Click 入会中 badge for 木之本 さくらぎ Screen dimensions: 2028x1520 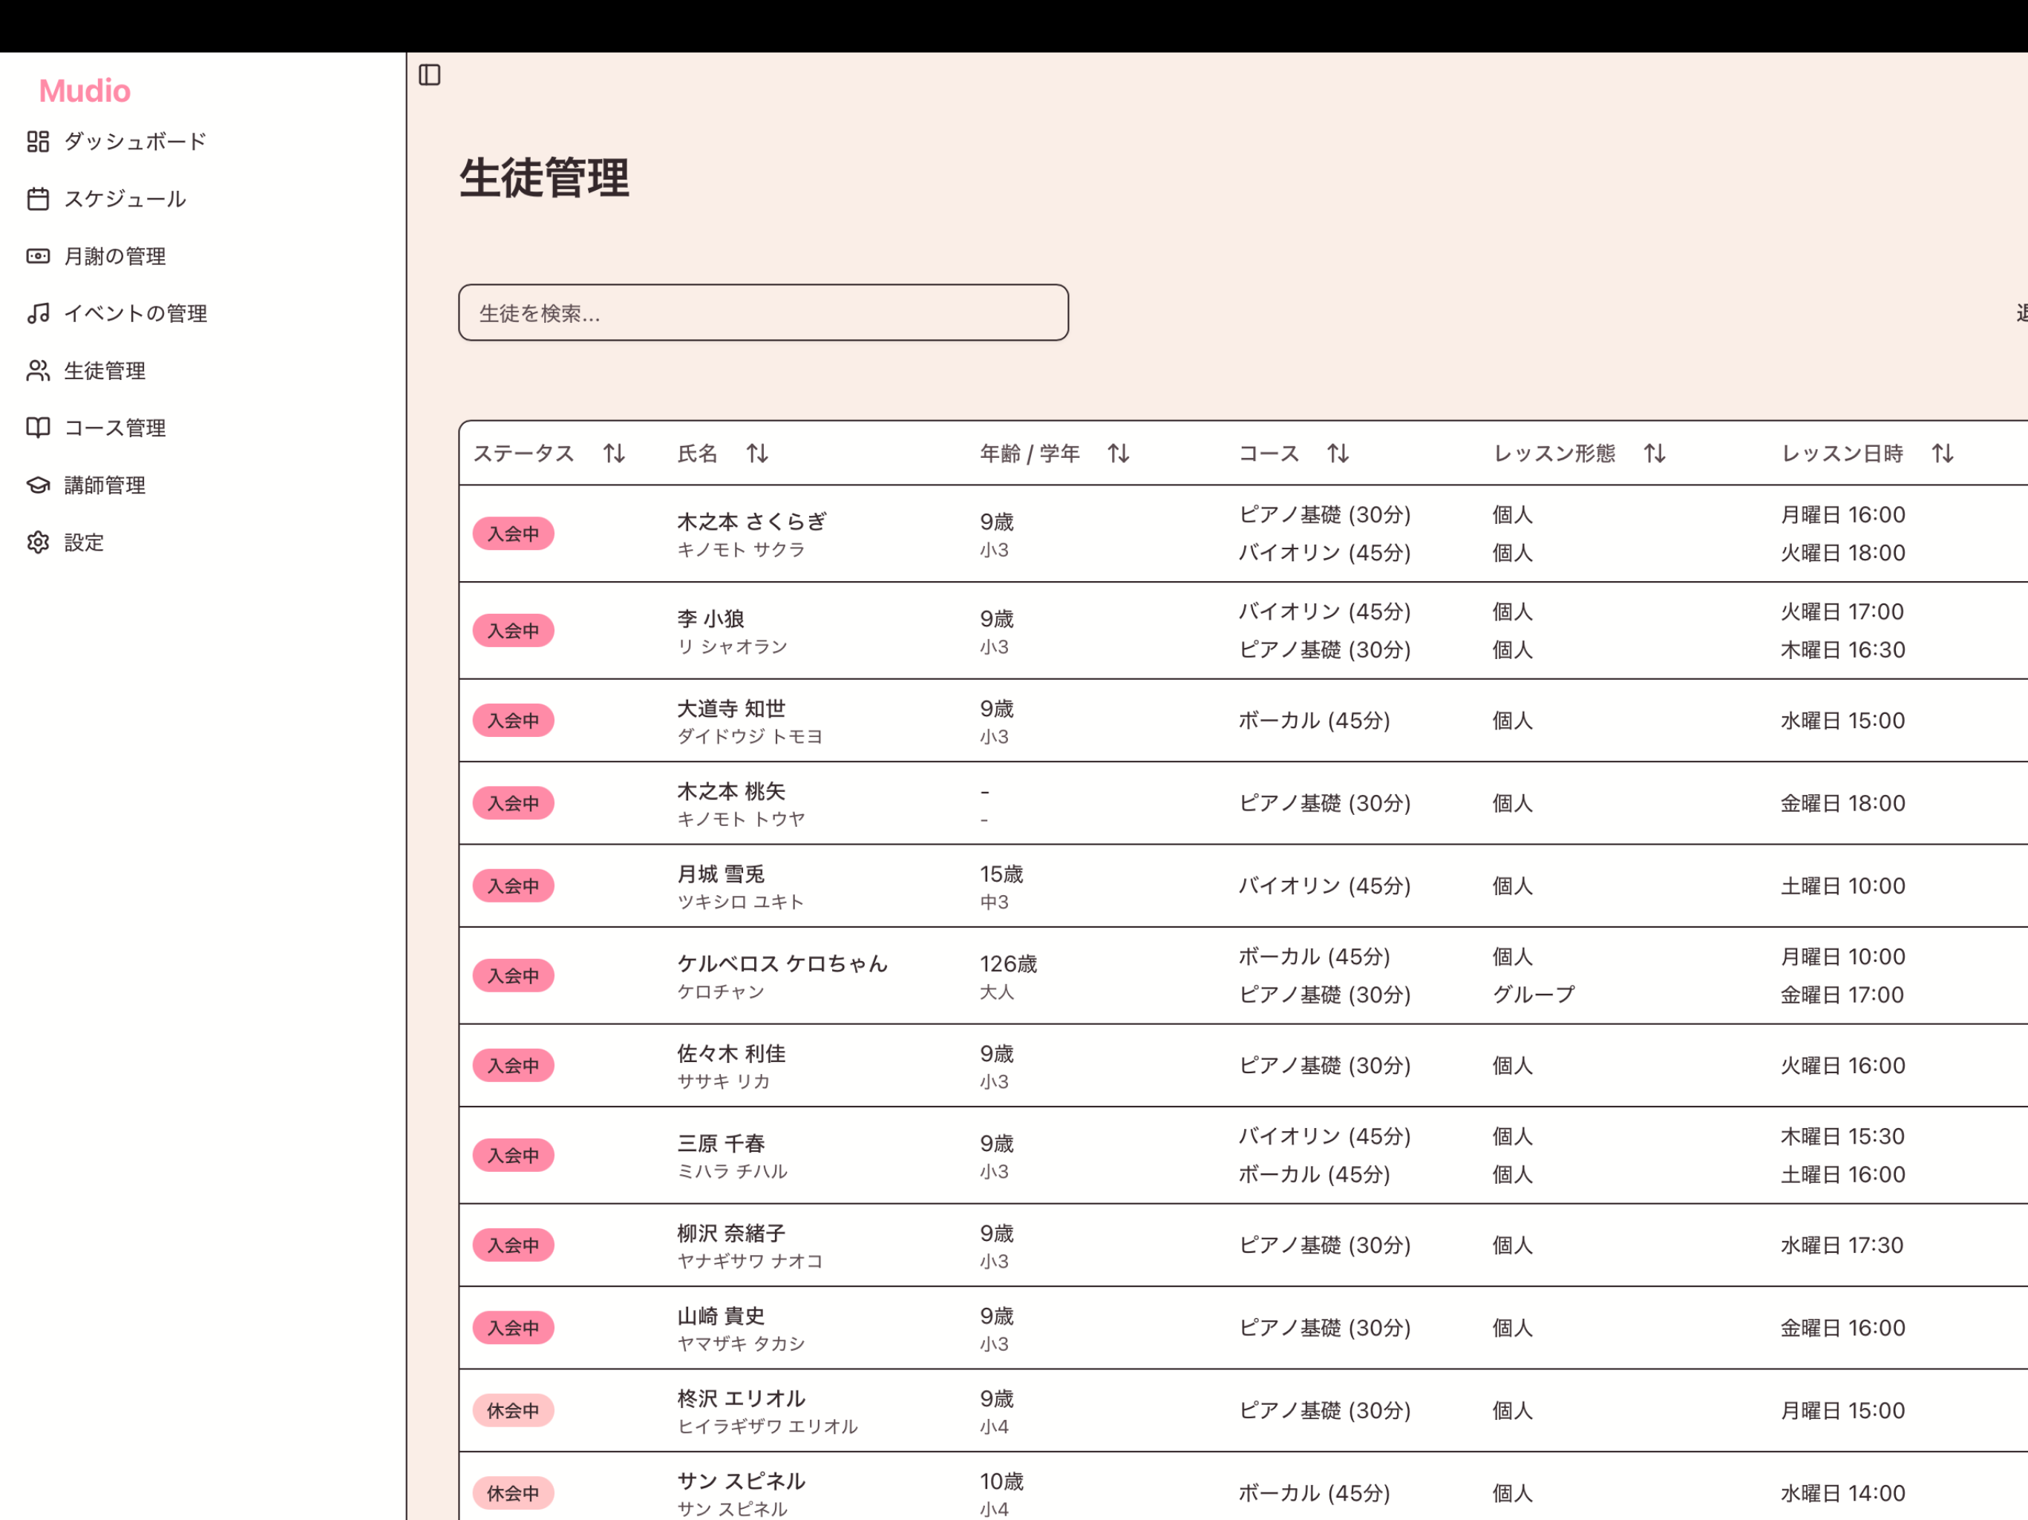point(514,534)
